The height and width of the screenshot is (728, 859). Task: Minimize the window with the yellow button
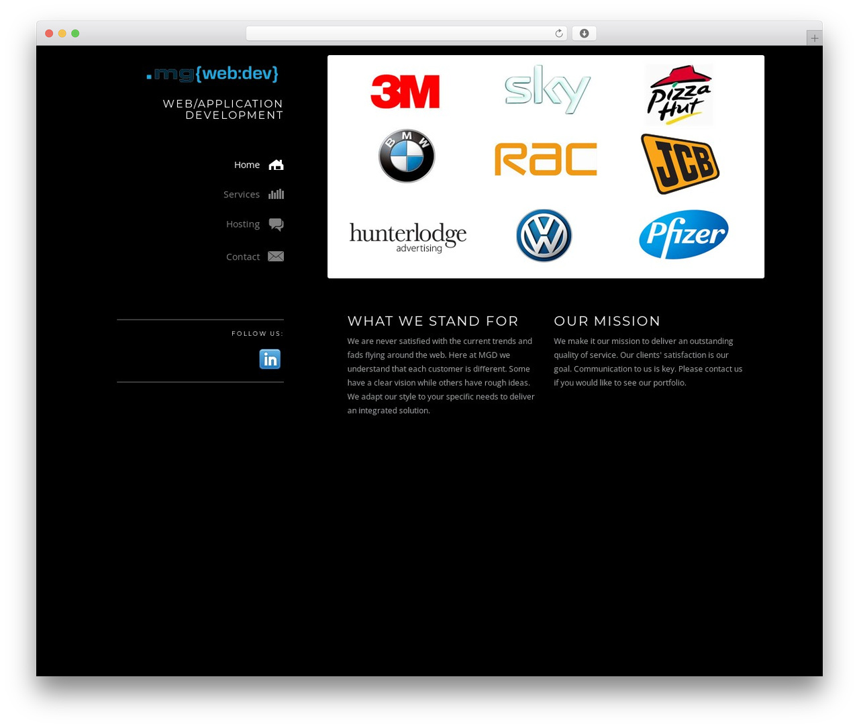pyautogui.click(x=62, y=34)
